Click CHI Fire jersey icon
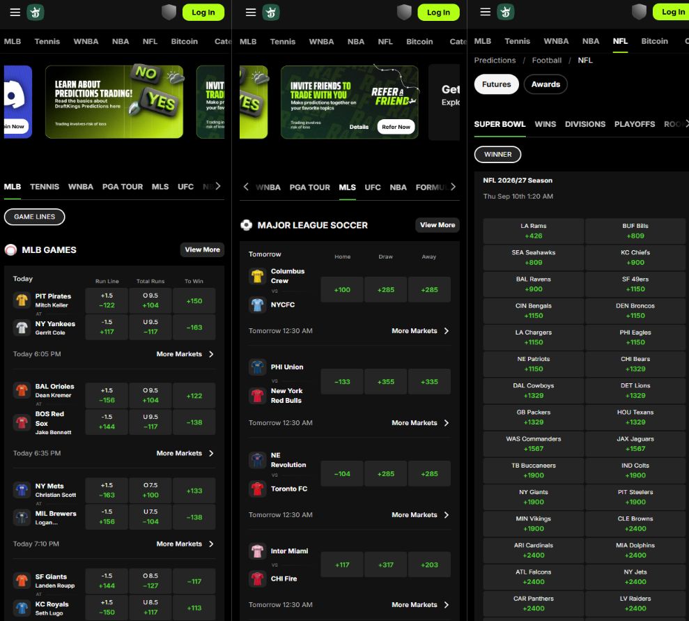This screenshot has width=689, height=621. tap(258, 578)
